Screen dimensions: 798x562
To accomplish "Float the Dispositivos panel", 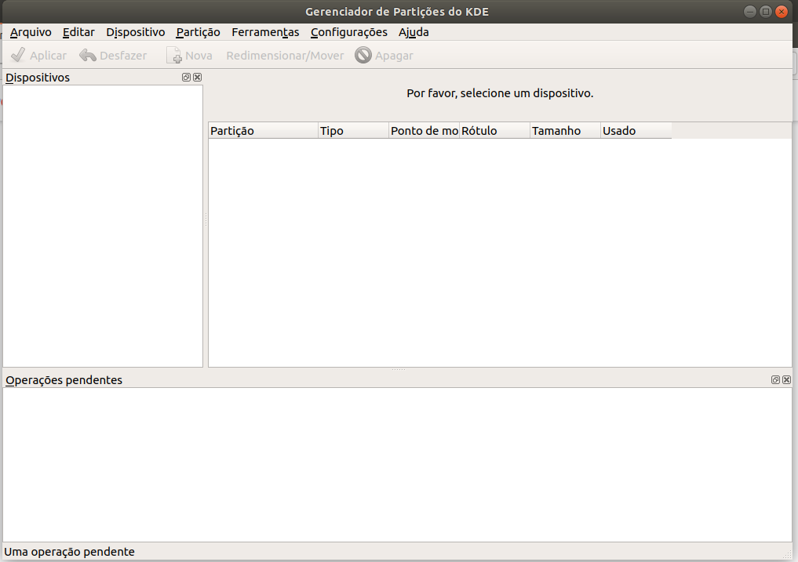I will tap(186, 78).
